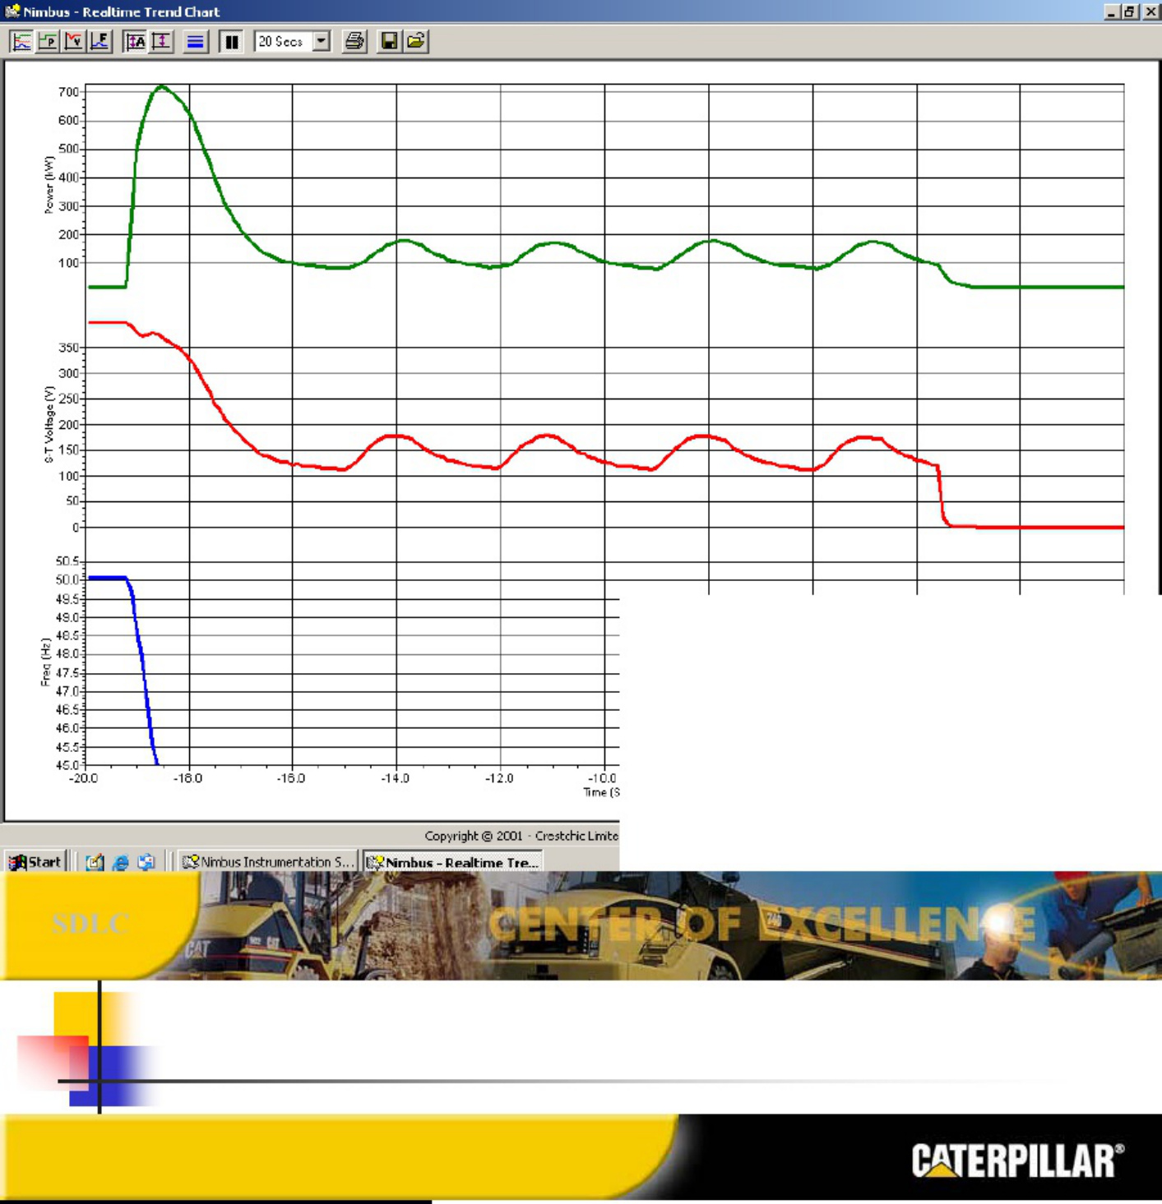Image resolution: width=1162 pixels, height=1204 pixels.
Task: Click the S-T Voltage (V) axis label
Action: pyautogui.click(x=49, y=424)
